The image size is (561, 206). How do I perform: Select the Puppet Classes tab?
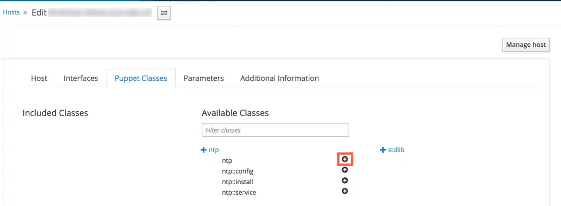(x=141, y=78)
